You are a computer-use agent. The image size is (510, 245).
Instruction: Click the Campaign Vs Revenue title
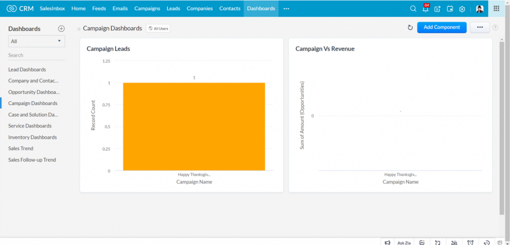tap(325, 49)
